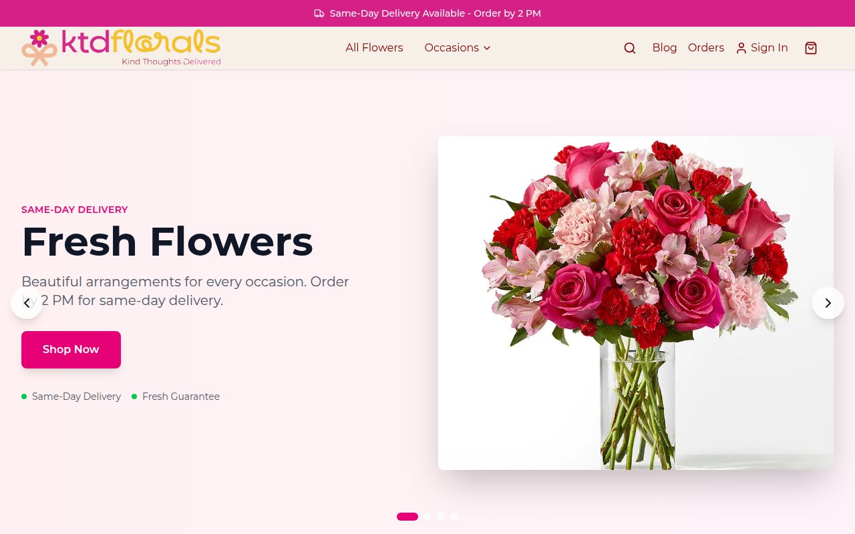Go to previous slide with left arrow
The width and height of the screenshot is (855, 534).
coord(27,303)
